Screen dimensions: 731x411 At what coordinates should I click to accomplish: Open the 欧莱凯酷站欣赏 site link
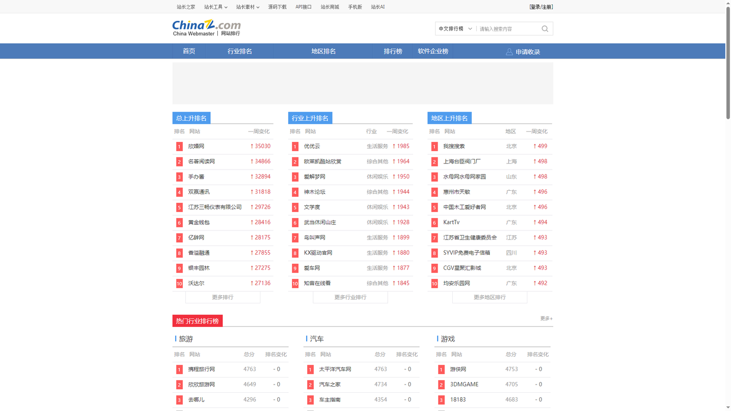323,161
